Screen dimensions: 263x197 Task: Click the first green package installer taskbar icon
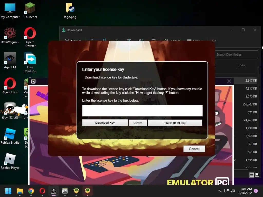point(76,191)
